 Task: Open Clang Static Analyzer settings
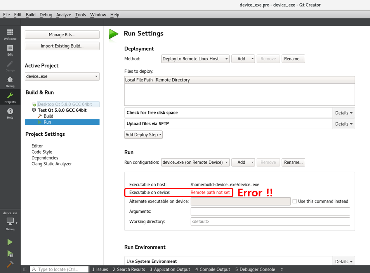pyautogui.click(x=52, y=164)
